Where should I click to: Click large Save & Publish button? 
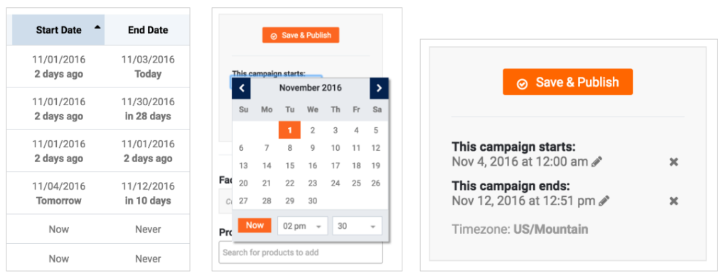coord(567,82)
